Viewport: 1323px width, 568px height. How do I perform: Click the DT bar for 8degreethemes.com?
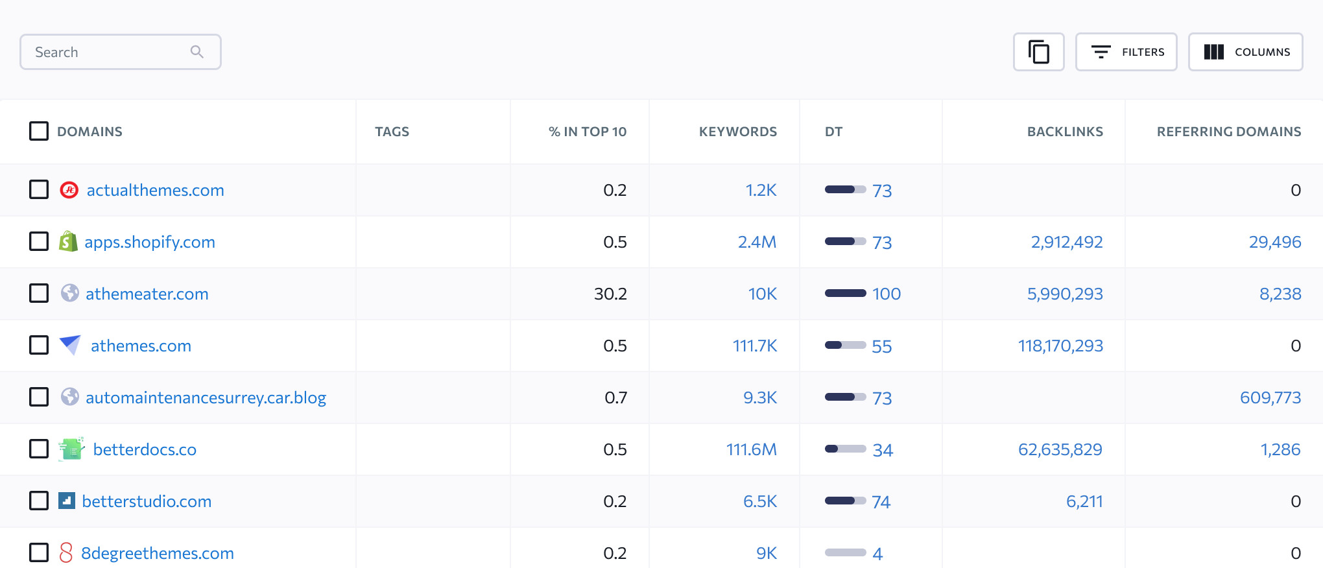[846, 552]
